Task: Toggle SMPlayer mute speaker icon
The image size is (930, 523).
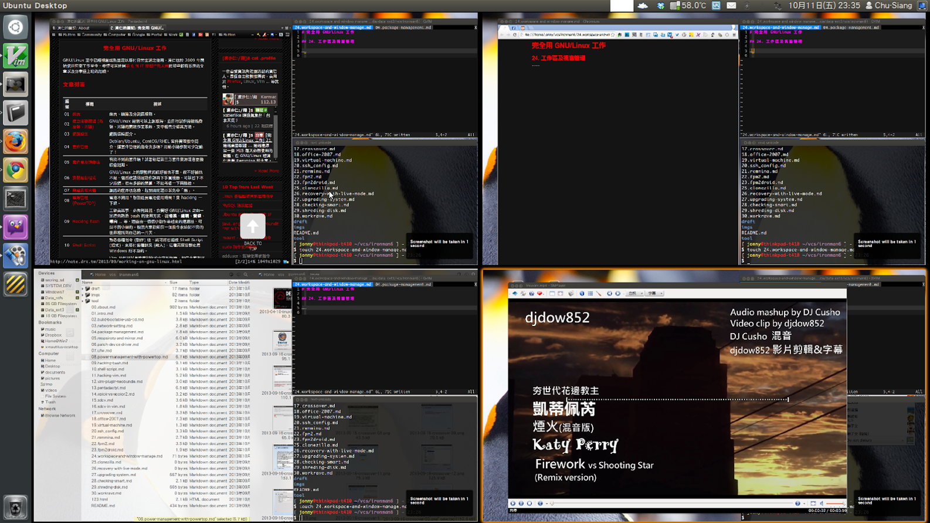Action: [822, 503]
